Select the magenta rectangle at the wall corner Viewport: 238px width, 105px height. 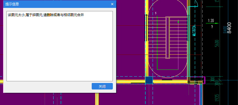(x=197, y=80)
